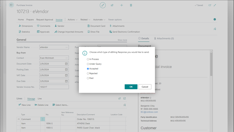Click the share icon in header
This screenshot has width=234, height=132.
click(112, 5)
